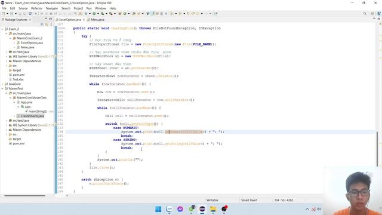Collapse the App.java tree node
382x215 pixels.
click(14, 102)
